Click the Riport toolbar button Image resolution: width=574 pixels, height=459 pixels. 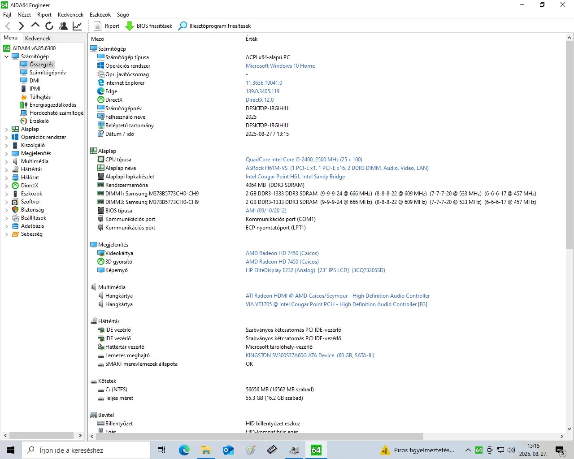coord(107,26)
